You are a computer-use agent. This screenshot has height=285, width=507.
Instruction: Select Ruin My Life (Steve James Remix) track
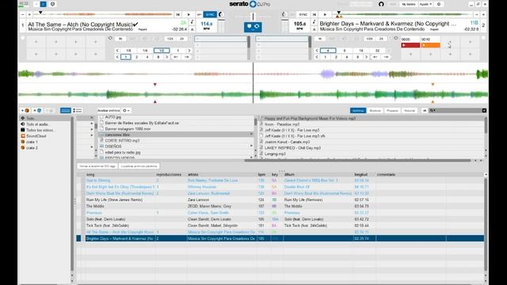tap(114, 199)
